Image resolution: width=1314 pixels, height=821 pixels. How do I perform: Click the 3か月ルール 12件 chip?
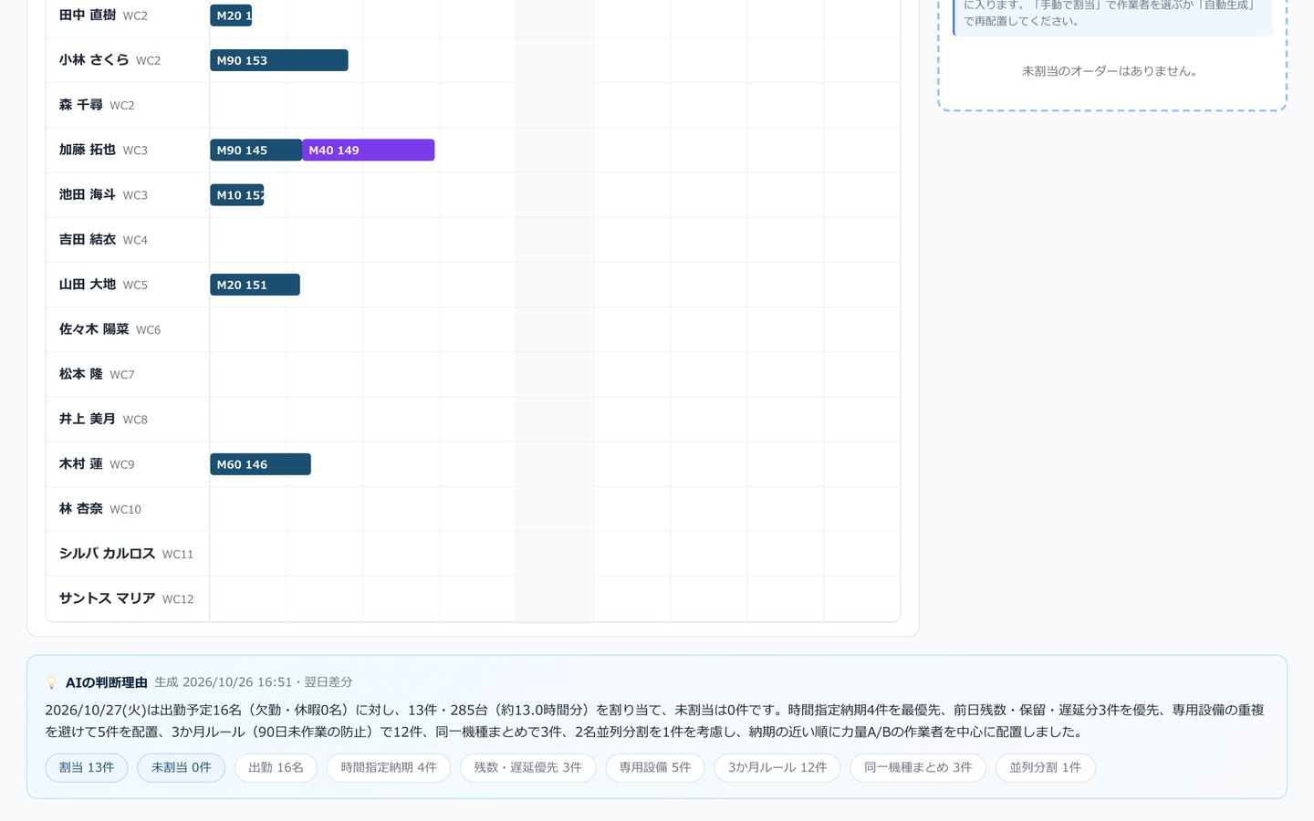click(777, 768)
